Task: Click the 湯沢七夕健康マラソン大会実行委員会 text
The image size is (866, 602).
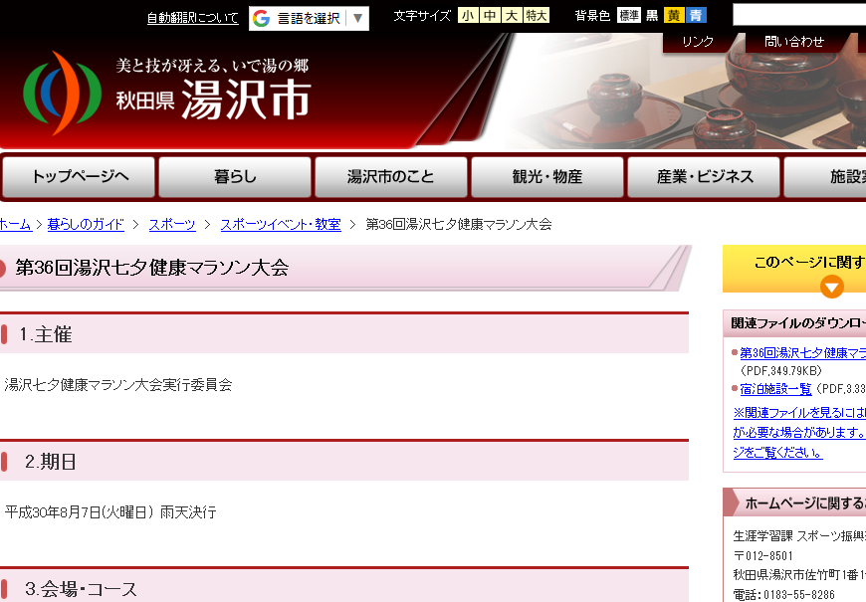Action: coord(118,385)
